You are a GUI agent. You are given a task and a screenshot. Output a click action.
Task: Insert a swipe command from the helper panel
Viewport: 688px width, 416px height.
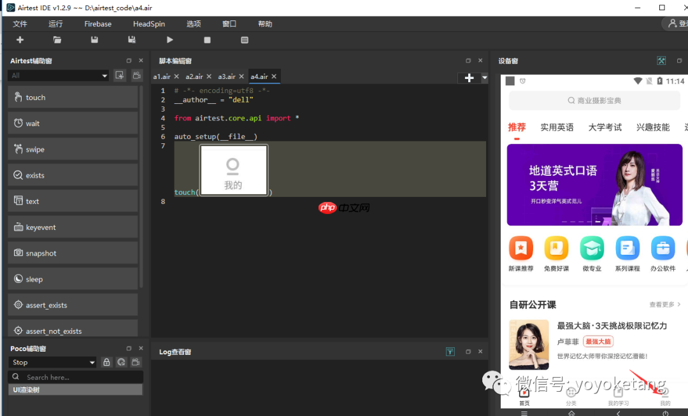click(73, 148)
